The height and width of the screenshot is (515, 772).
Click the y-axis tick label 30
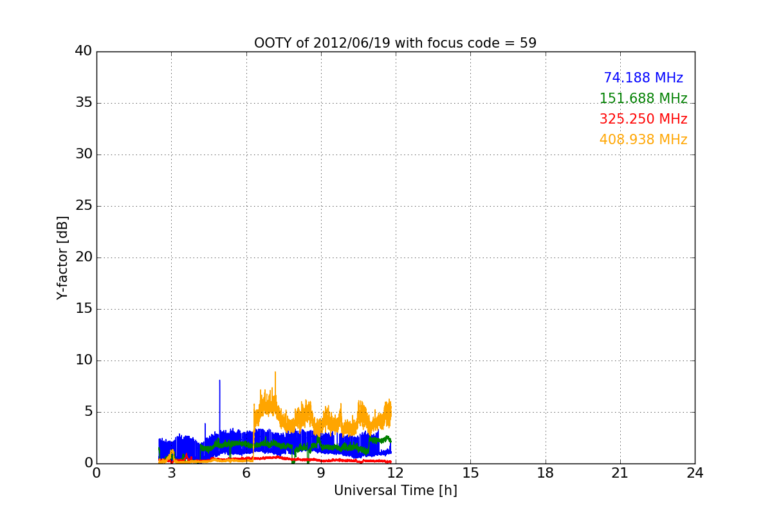click(83, 154)
